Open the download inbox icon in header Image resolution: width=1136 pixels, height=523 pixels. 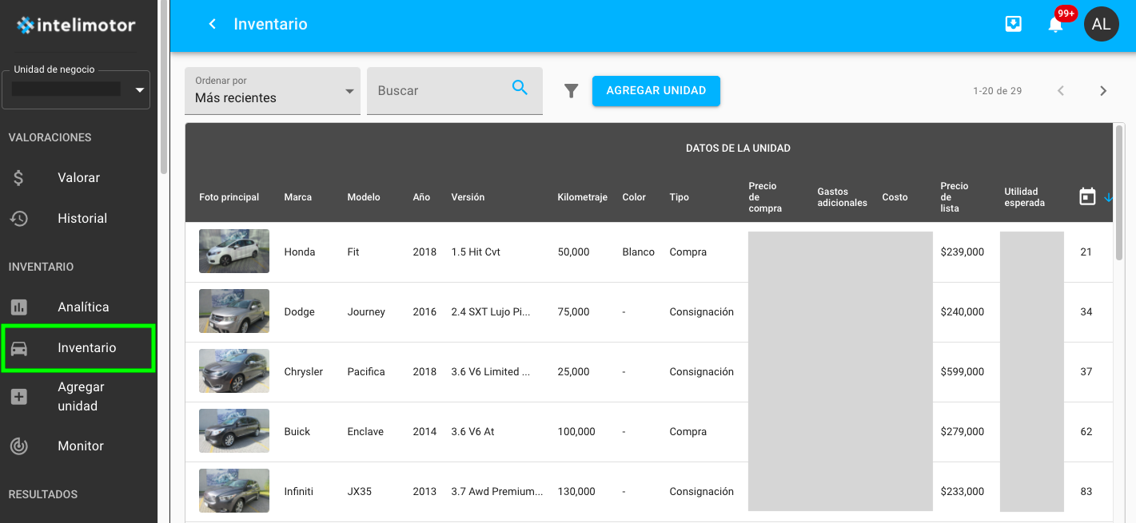1014,24
